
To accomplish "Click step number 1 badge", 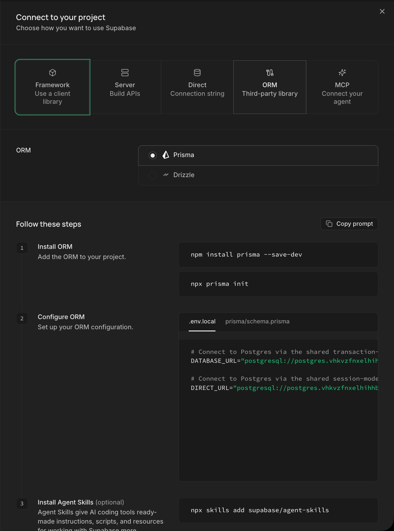I will click(22, 248).
